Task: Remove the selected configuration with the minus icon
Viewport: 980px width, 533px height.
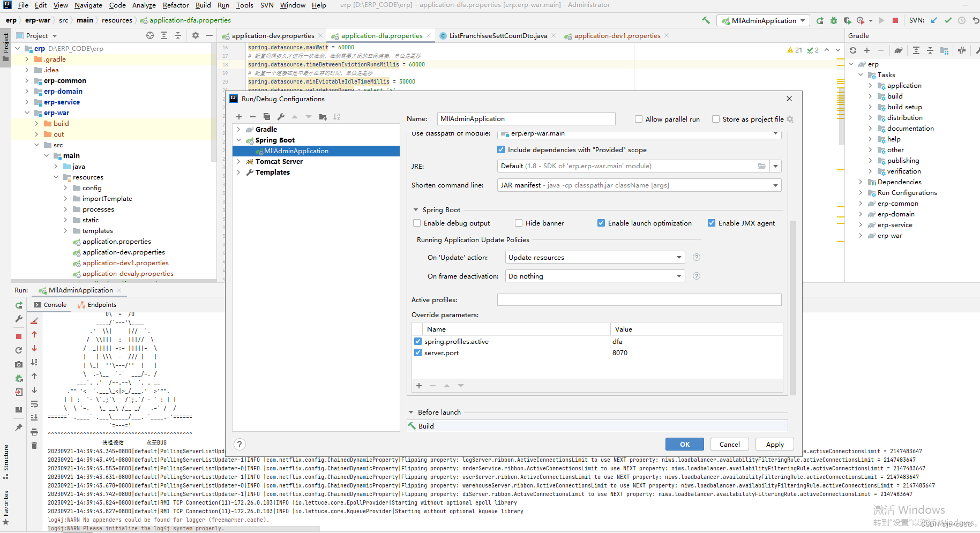Action: 253,117
